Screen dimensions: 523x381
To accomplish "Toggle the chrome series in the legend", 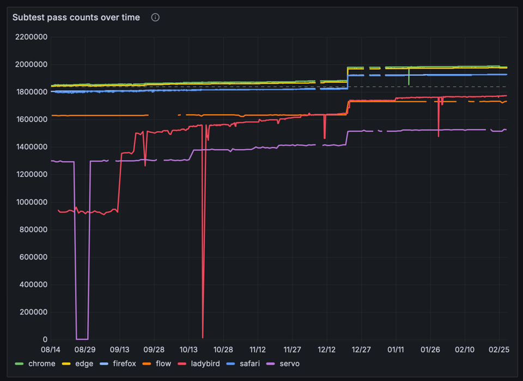I will coord(41,364).
